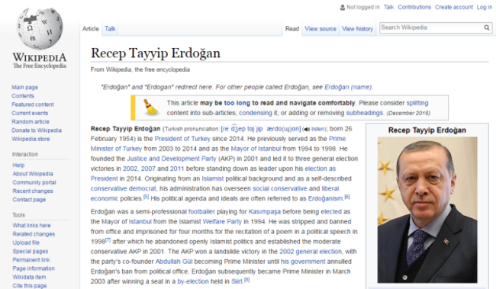Open the Wikidata item link
This screenshot has width=496, height=289.
pyautogui.click(x=29, y=277)
